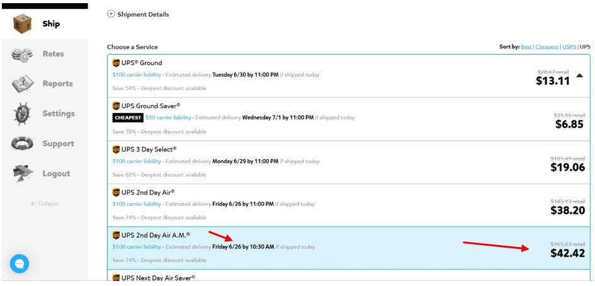Click the $19.06 price
Screen dimensions: 595x286
pos(568,167)
